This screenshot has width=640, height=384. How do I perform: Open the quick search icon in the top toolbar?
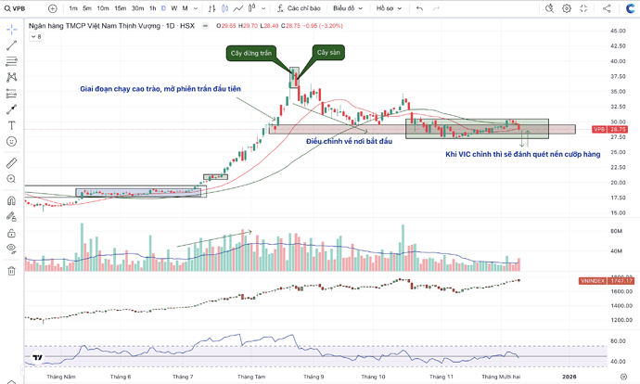click(549, 8)
